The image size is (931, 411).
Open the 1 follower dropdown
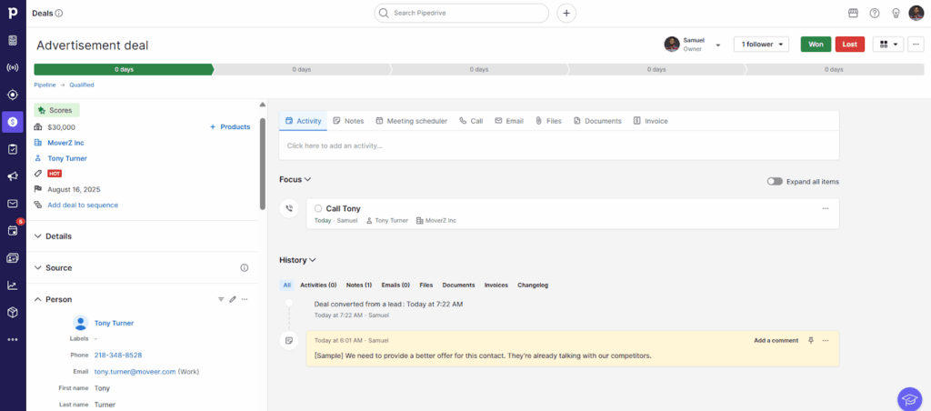pyautogui.click(x=761, y=44)
